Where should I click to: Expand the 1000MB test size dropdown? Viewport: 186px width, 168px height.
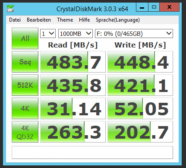tap(76, 34)
